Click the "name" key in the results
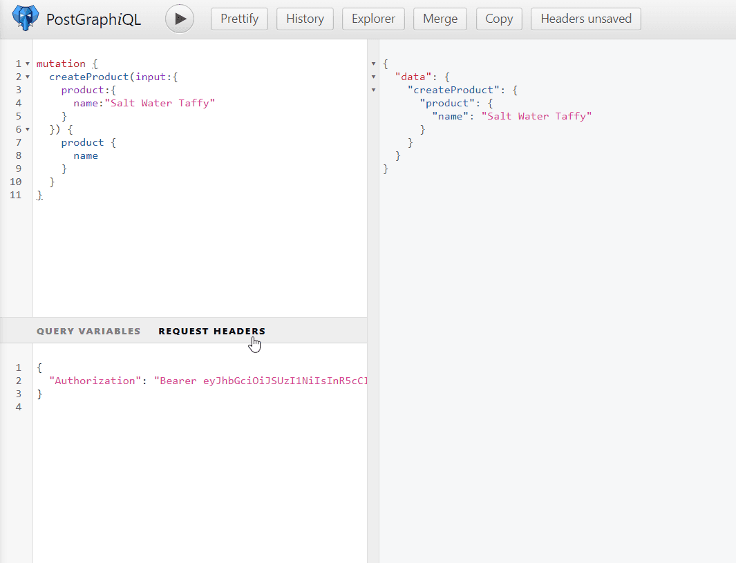This screenshot has height=563, width=736. (450, 116)
